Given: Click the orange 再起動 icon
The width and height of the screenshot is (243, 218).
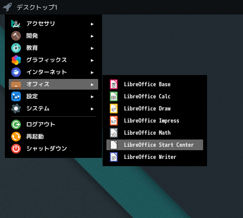Looking at the screenshot, I should point(16,137).
